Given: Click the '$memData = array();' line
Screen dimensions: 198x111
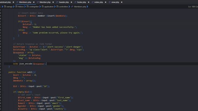Looking at the screenshot, I should pos(24,80).
